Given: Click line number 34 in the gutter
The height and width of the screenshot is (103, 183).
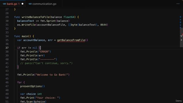Looking at the screenshot, I should tap(7, 36).
